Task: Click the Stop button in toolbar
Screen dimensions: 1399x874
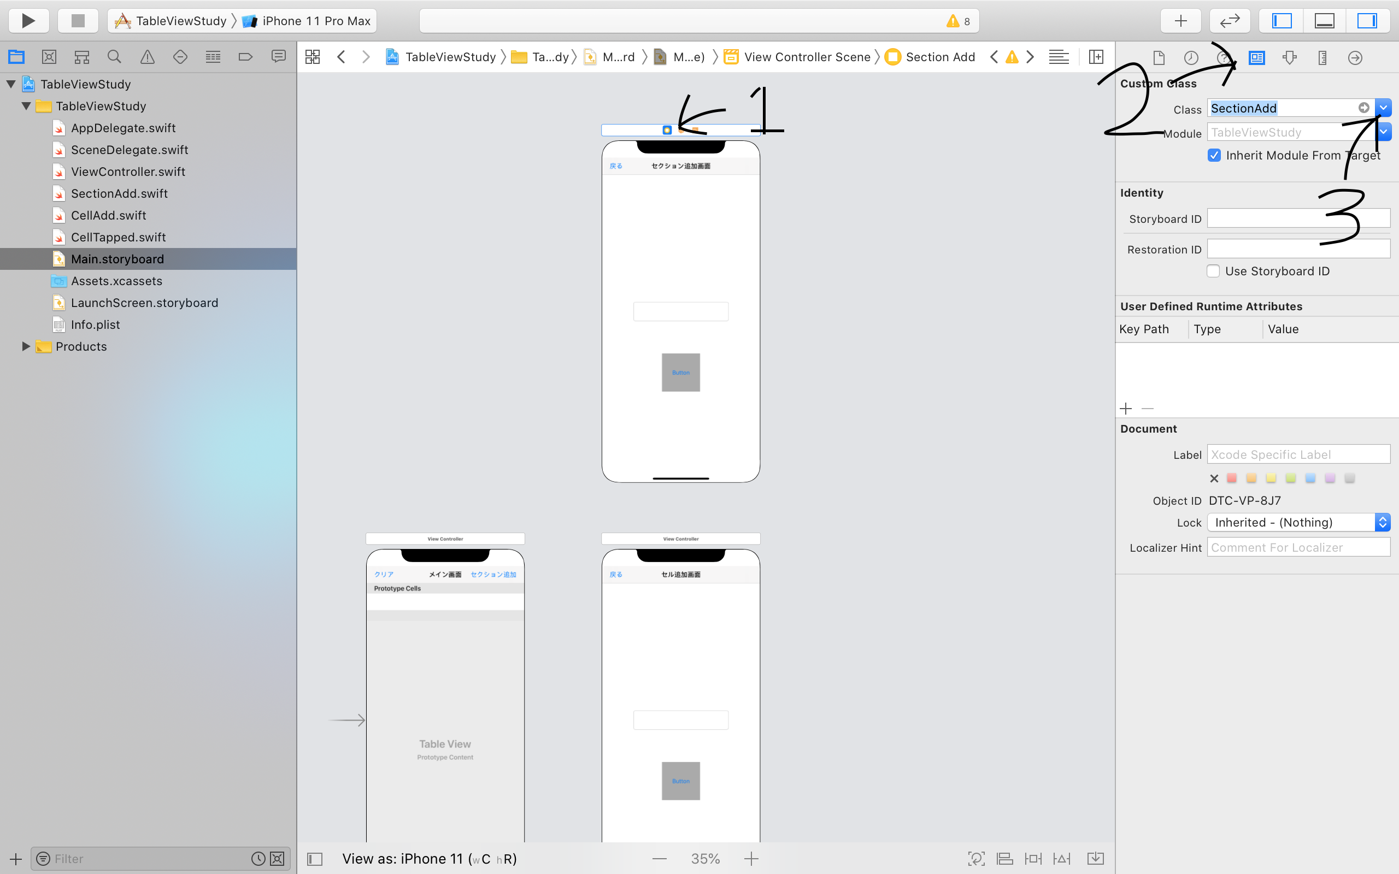Action: tap(78, 21)
